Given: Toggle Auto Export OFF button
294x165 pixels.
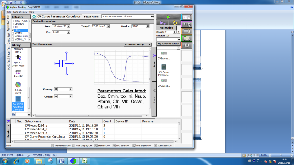Looking at the screenshot, I should 142,146.
